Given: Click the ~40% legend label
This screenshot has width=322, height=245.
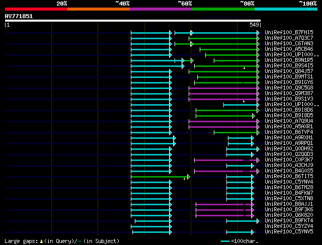Looking at the screenshot, I should (122, 4).
